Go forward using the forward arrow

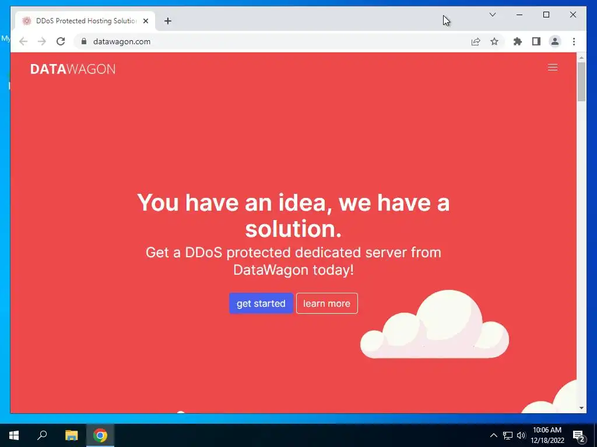(42, 41)
